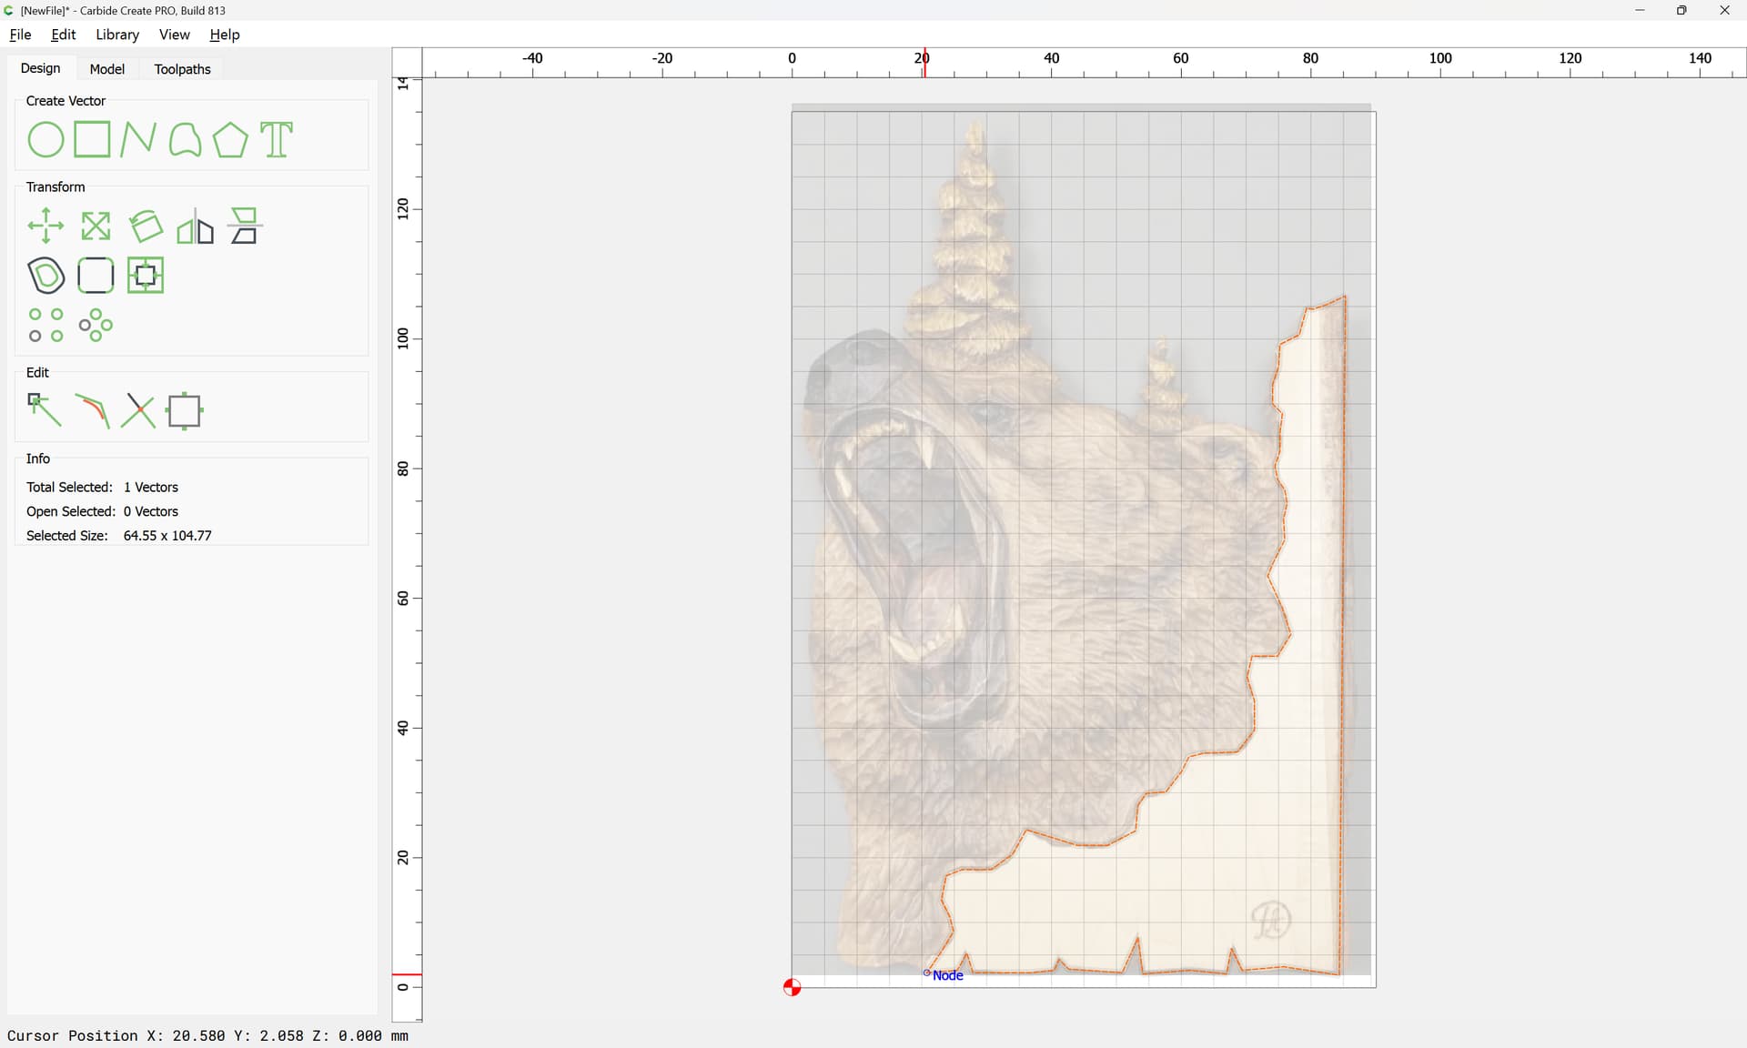Click the highlighted Node on the vector
The height and width of the screenshot is (1048, 1747).
[927, 972]
